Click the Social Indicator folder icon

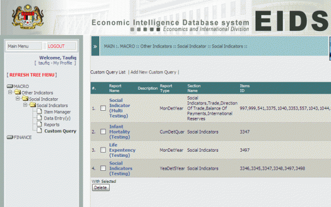click(25, 98)
